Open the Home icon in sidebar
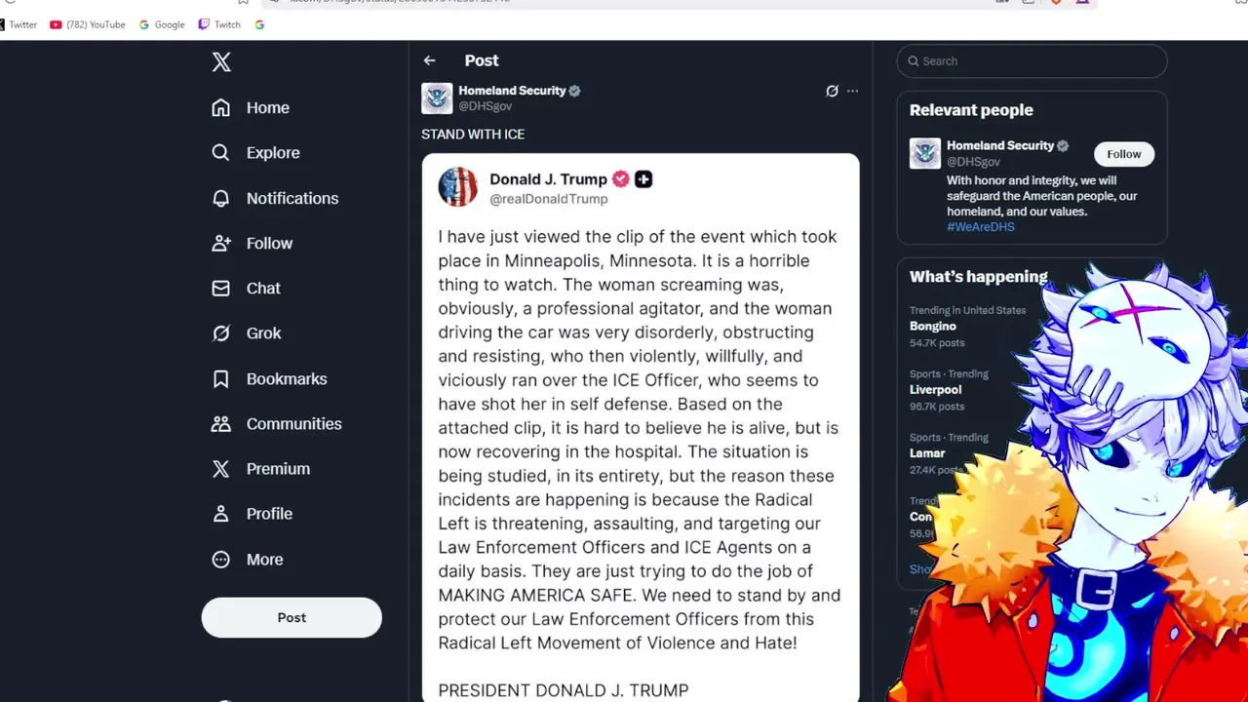 click(221, 107)
